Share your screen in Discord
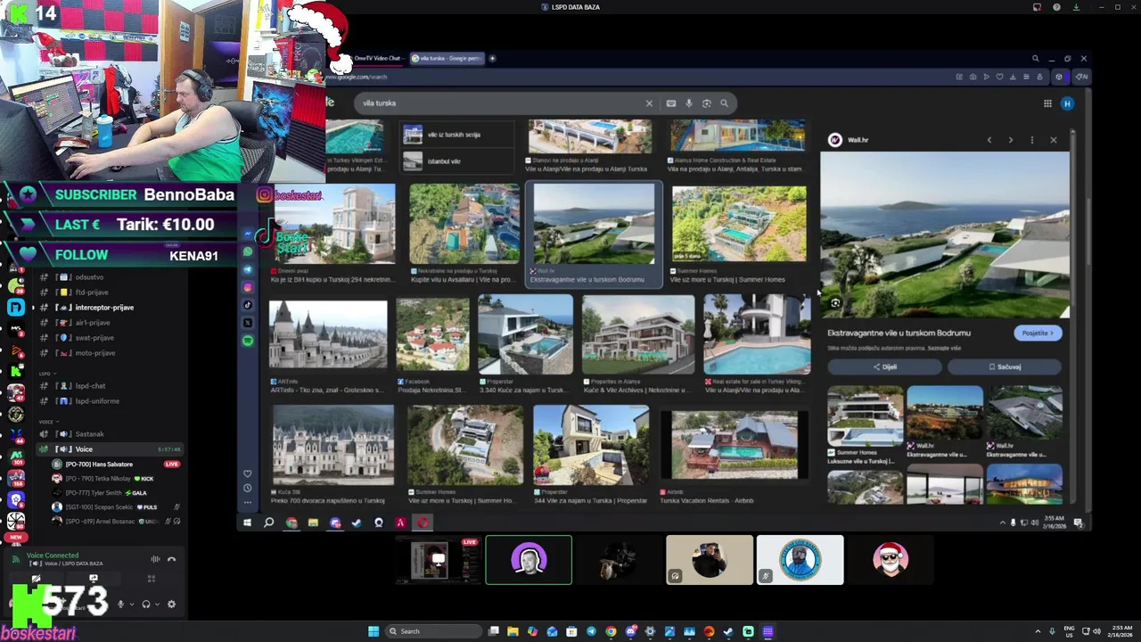Image resolution: width=1141 pixels, height=642 pixels. tap(93, 579)
